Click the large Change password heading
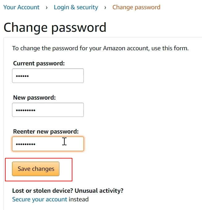 point(55,27)
